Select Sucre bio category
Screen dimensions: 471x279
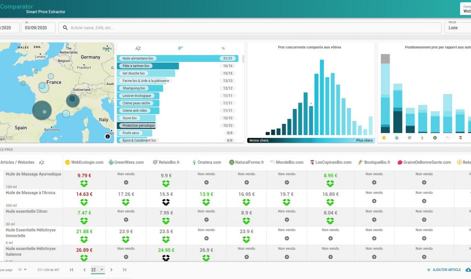pos(136,118)
